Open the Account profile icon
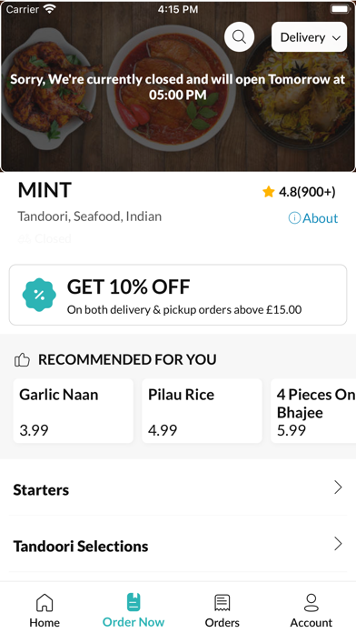 (311, 603)
